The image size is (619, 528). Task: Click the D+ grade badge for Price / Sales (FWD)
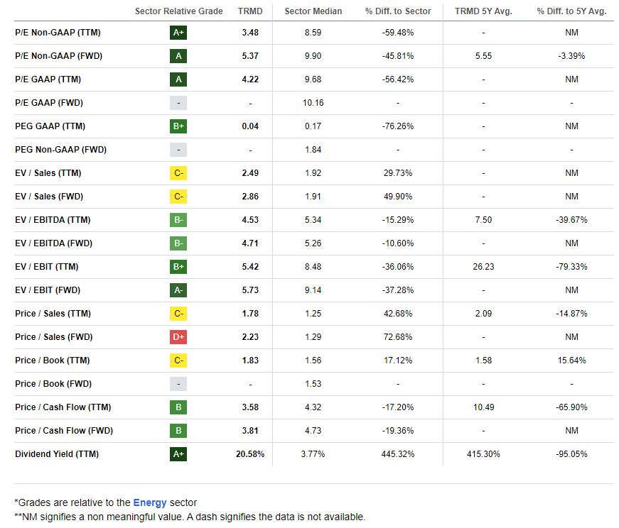click(178, 337)
